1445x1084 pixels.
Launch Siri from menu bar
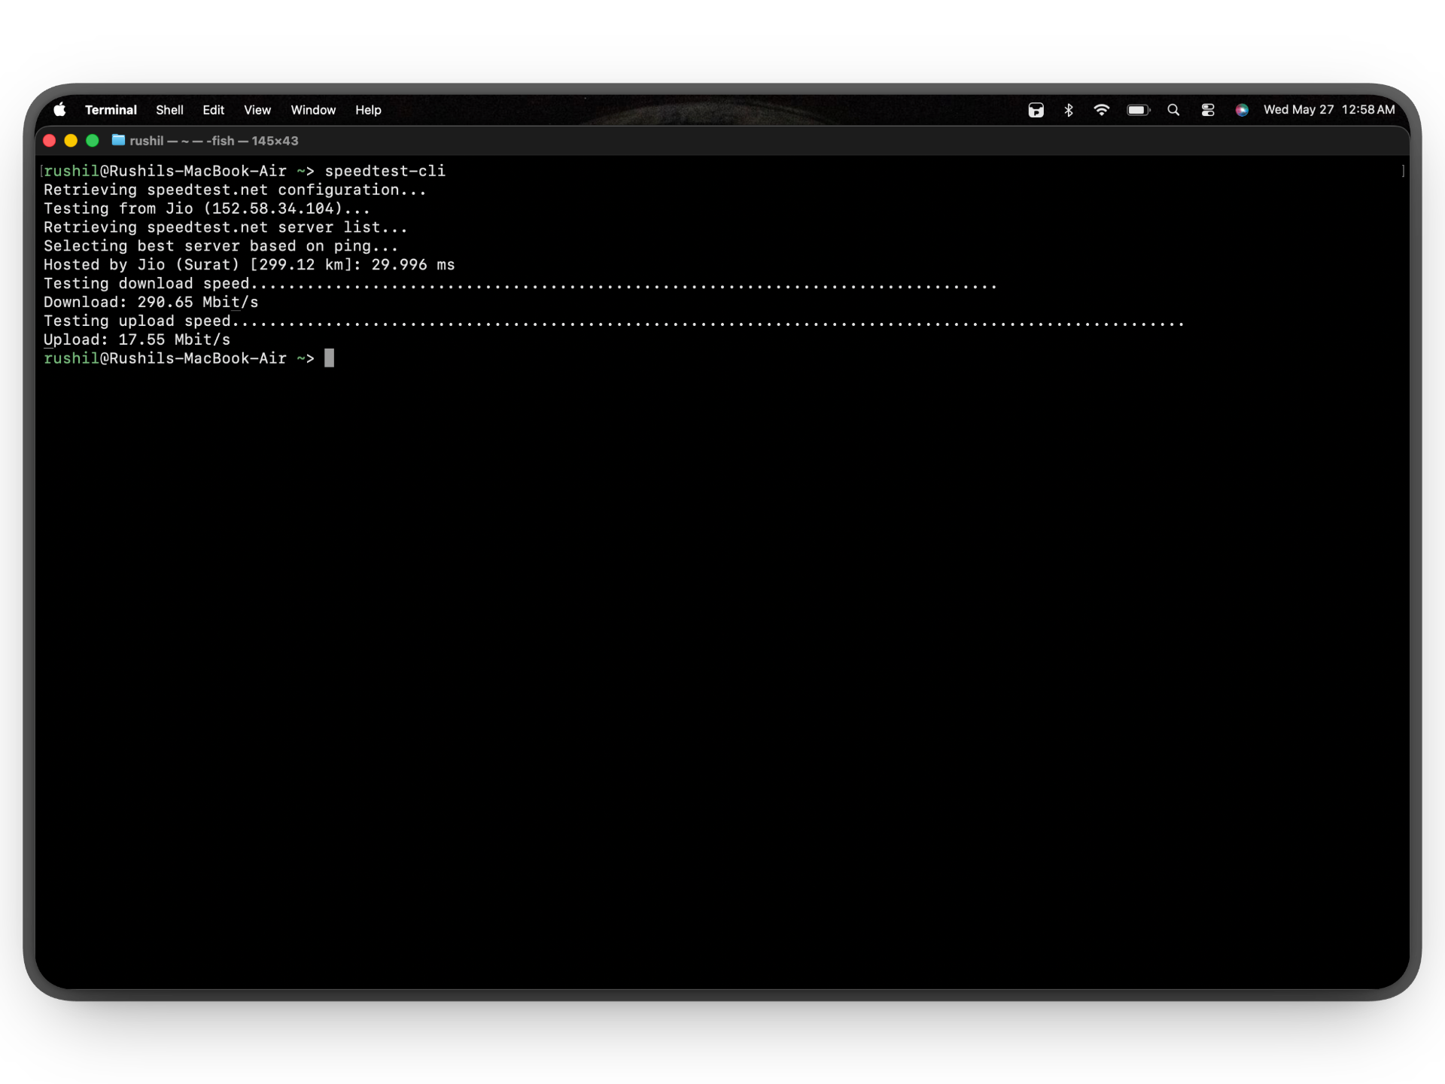click(x=1242, y=110)
